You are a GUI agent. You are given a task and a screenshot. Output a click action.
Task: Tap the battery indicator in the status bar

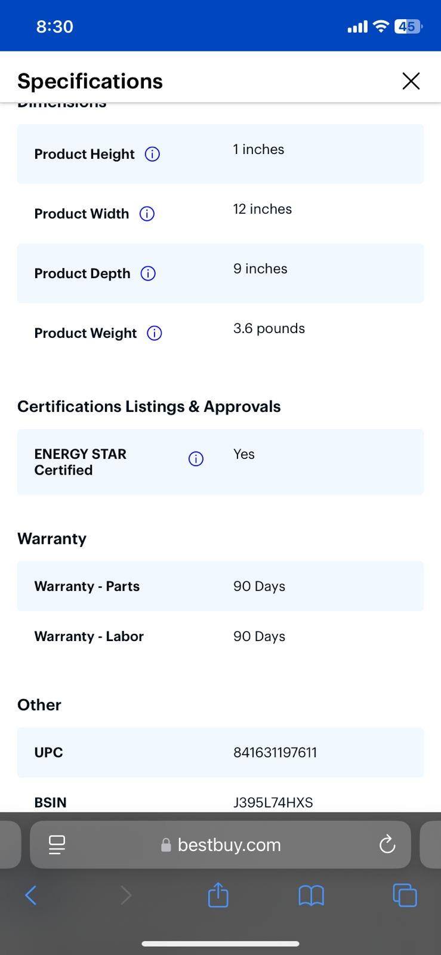point(408,26)
